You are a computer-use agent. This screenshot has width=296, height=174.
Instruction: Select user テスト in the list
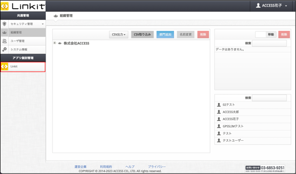pyautogui.click(x=253, y=133)
